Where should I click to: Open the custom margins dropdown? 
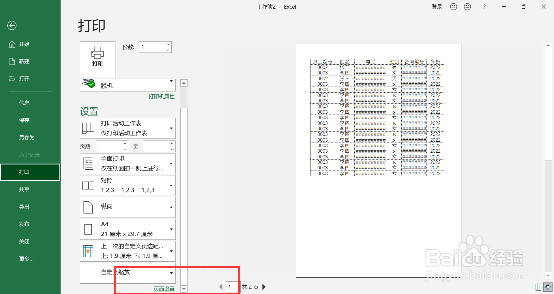point(128,251)
